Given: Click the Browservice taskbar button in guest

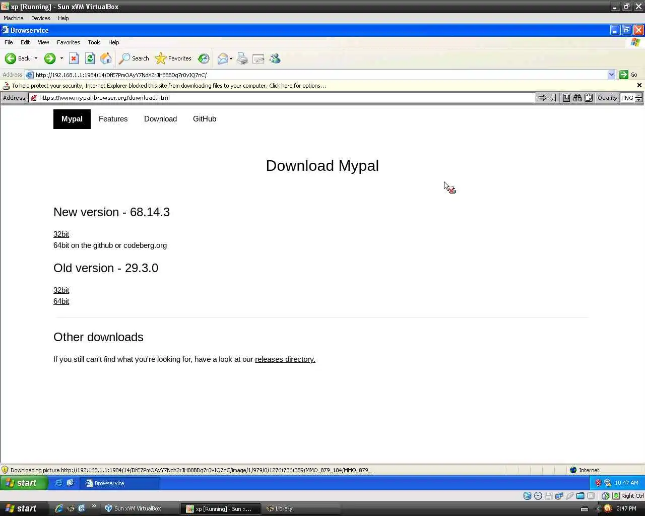Looking at the screenshot, I should click(x=120, y=483).
